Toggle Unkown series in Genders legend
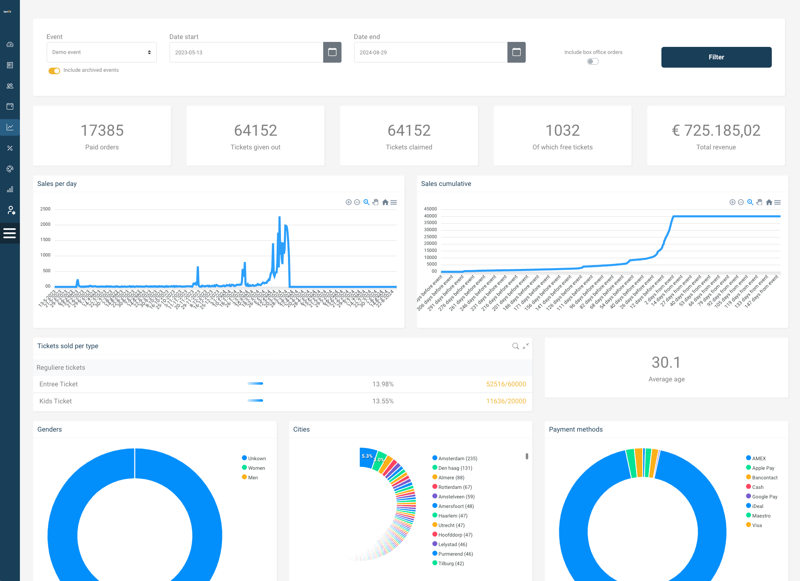 [x=254, y=458]
